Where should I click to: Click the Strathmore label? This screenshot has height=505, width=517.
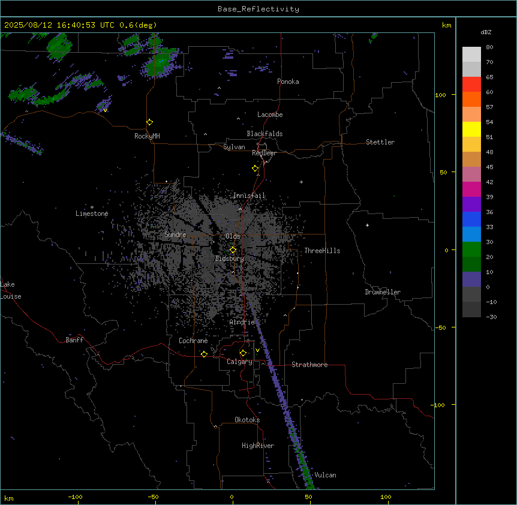pyautogui.click(x=309, y=365)
